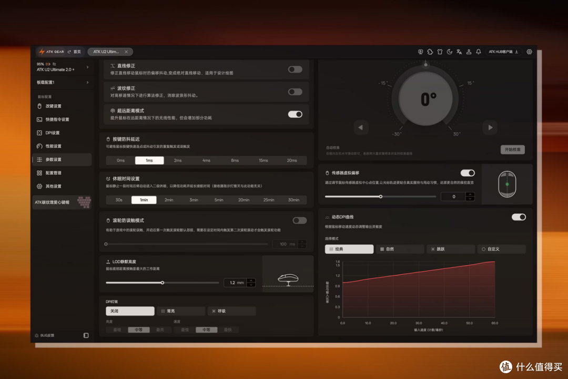Screen dimensions: 568x379
Task: Increase the LOD height stepper value
Action: click(x=251, y=281)
